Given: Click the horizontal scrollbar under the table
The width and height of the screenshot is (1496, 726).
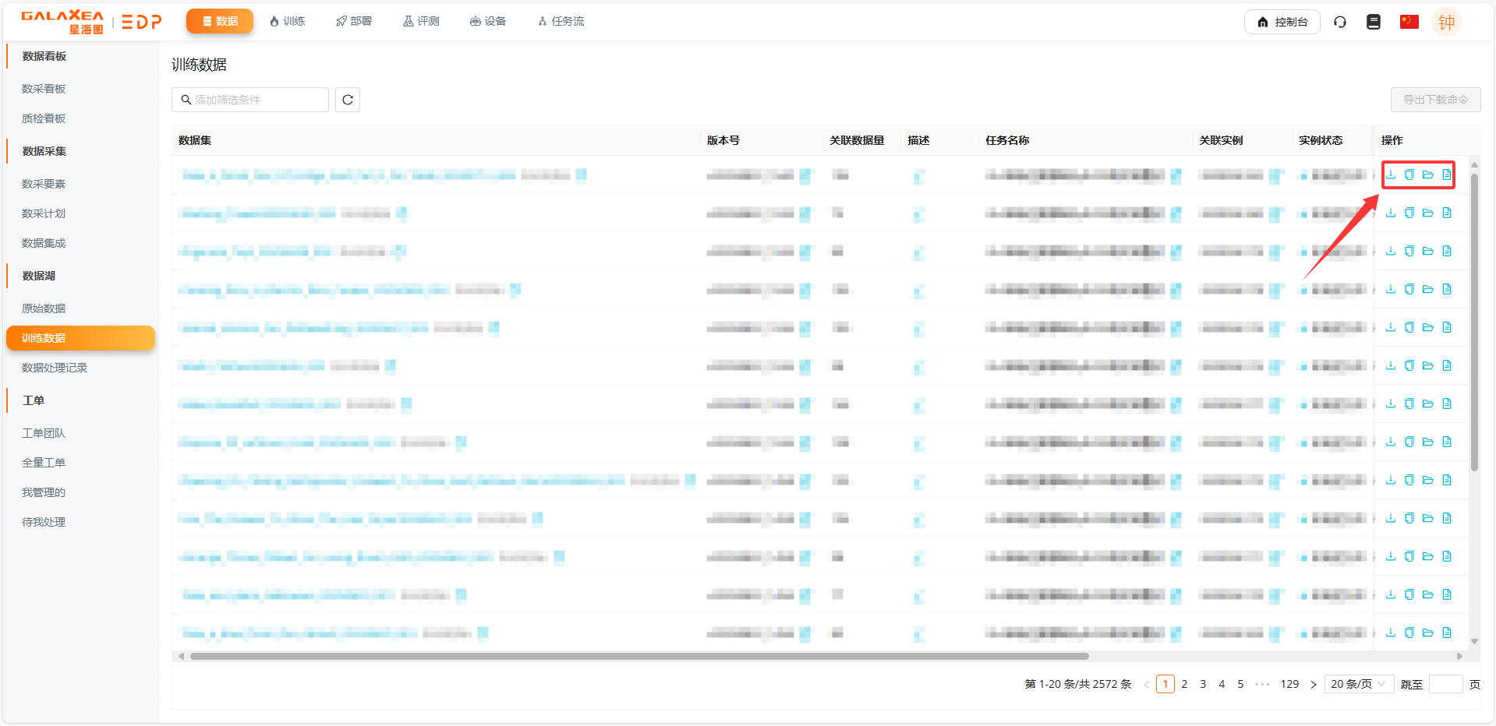Looking at the screenshot, I should [x=639, y=656].
